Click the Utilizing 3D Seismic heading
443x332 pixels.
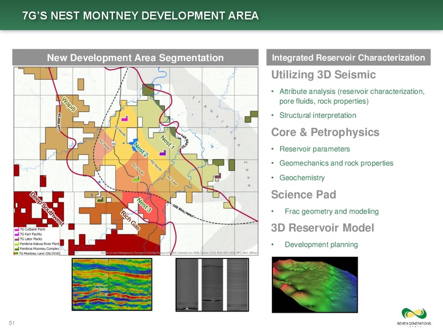click(323, 75)
